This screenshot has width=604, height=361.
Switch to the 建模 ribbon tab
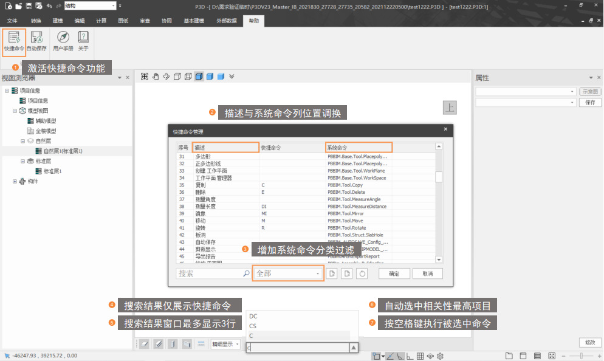[58, 21]
